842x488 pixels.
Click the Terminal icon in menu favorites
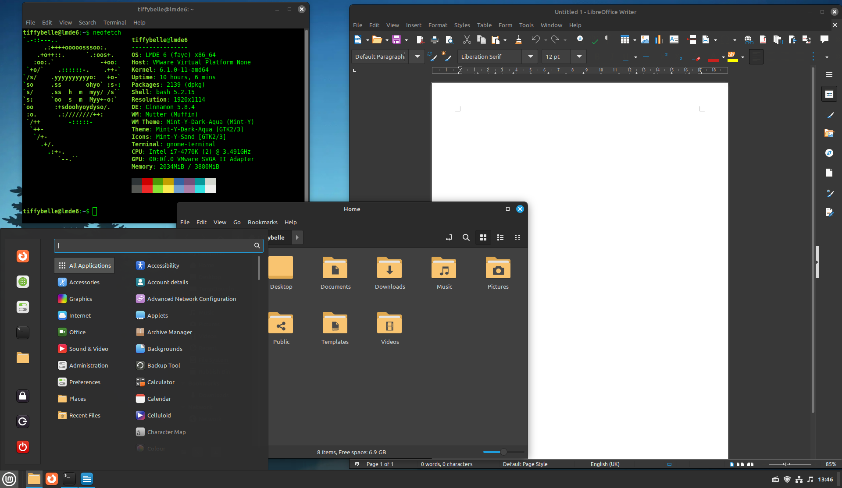[23, 332]
